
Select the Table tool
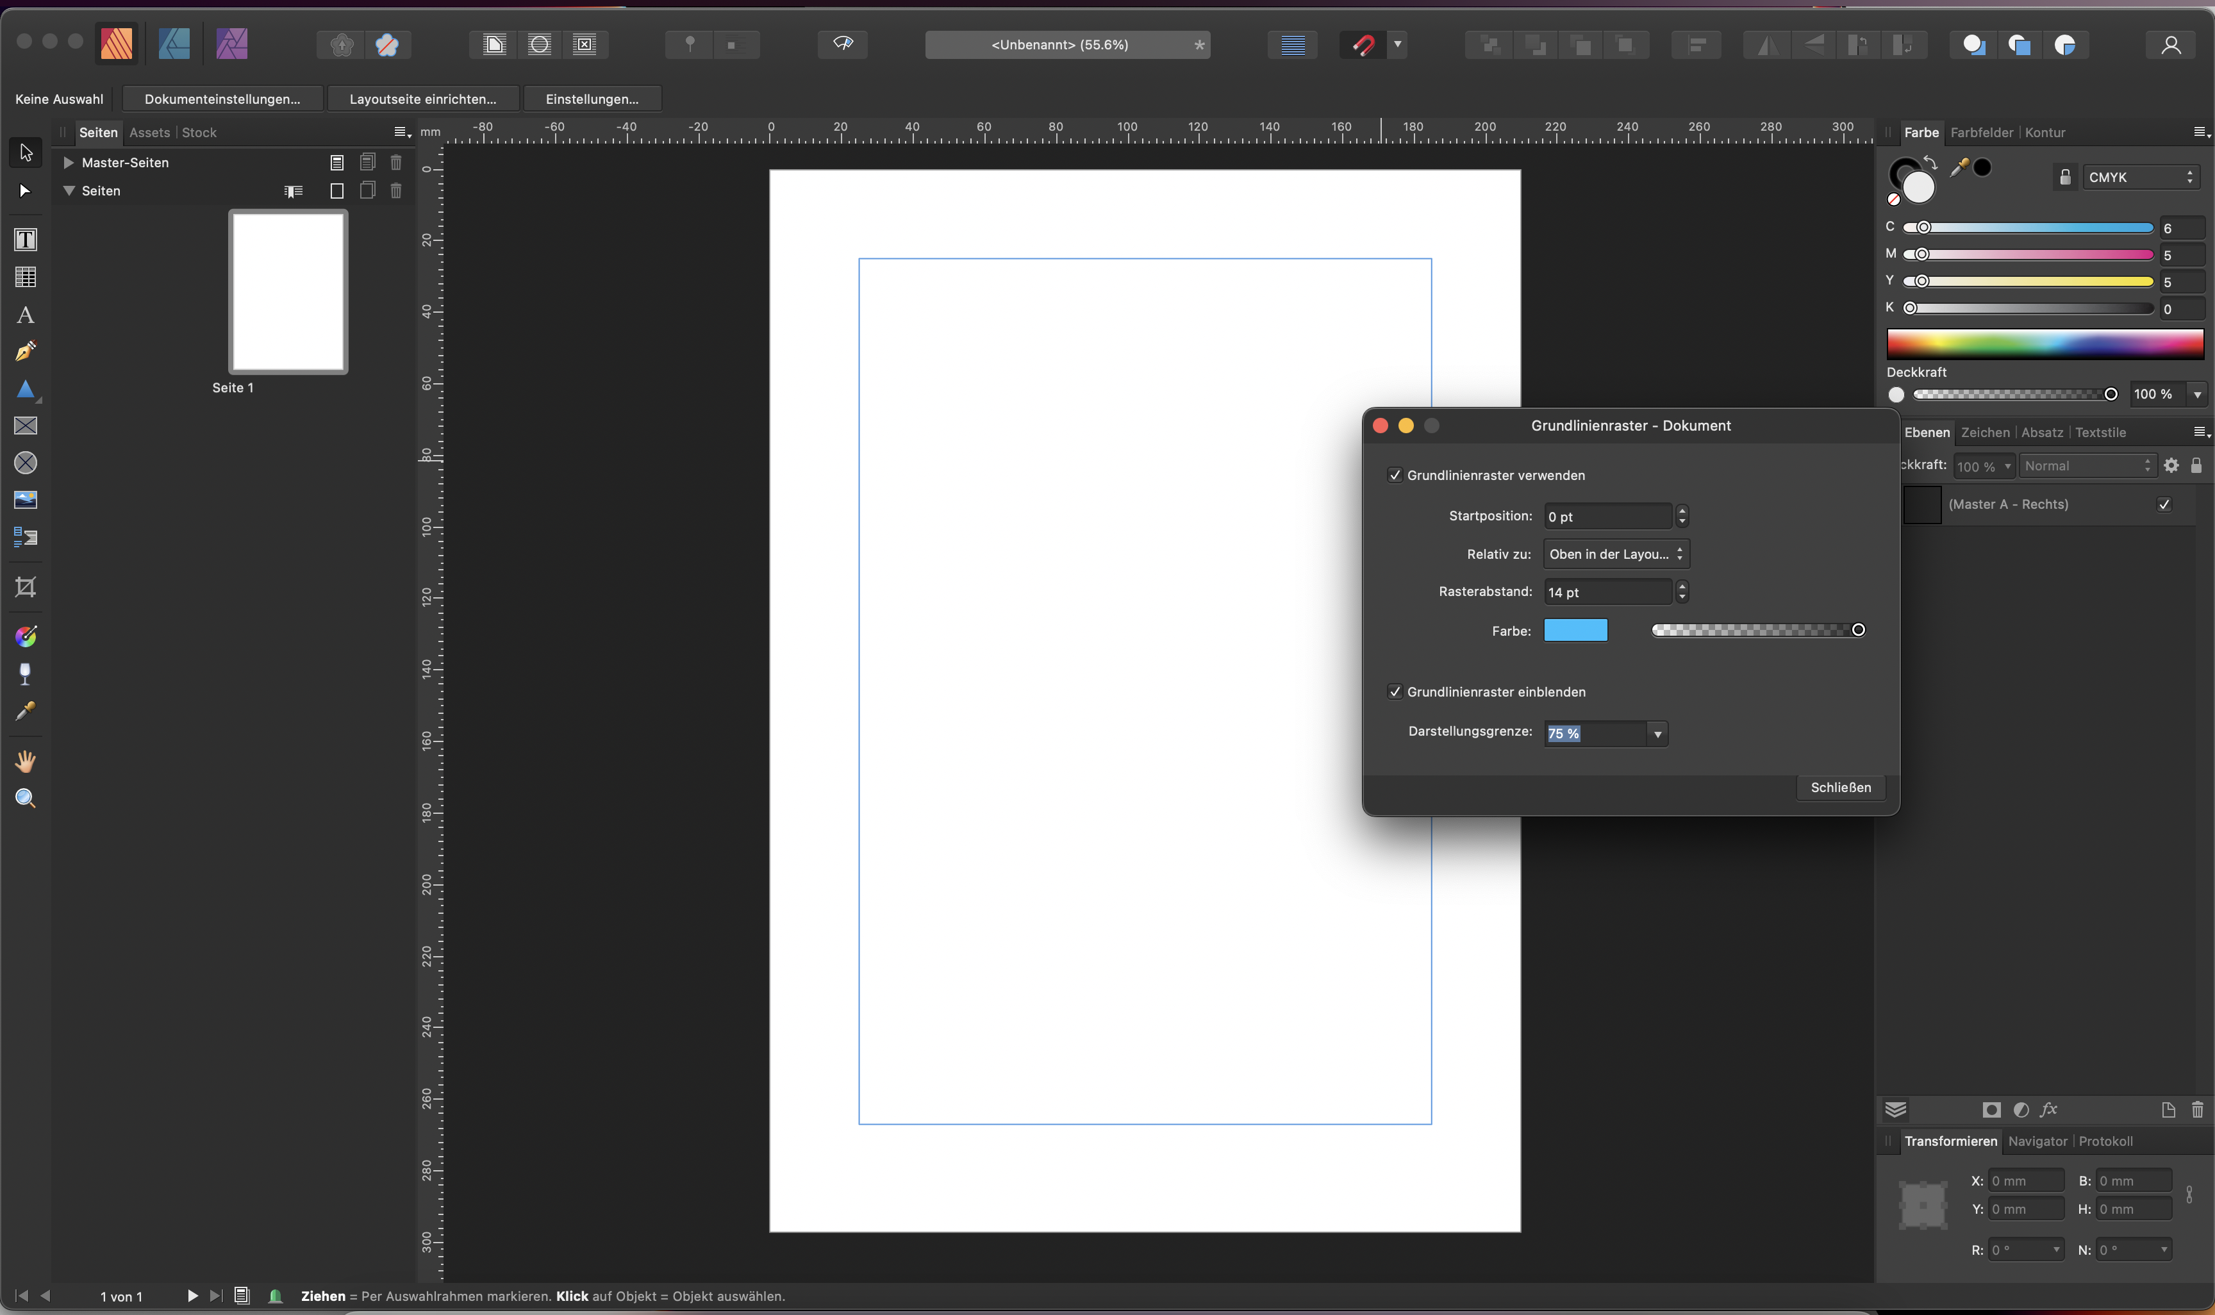click(x=26, y=277)
